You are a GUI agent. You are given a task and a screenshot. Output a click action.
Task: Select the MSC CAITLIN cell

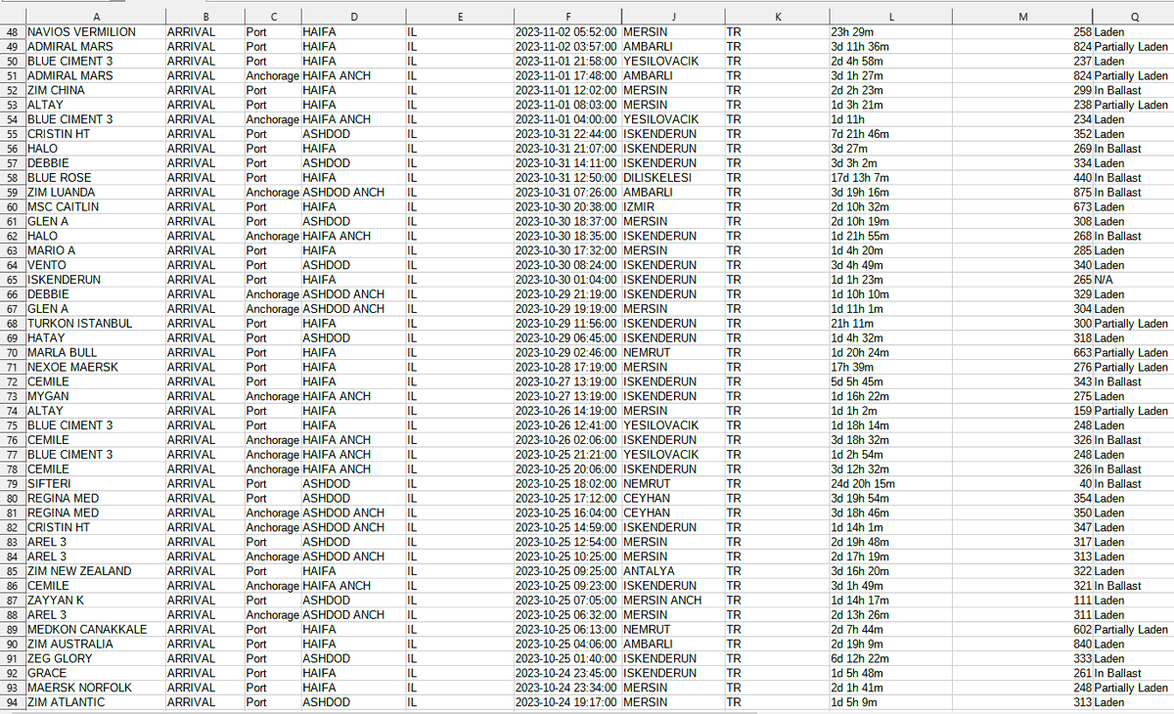(95, 207)
